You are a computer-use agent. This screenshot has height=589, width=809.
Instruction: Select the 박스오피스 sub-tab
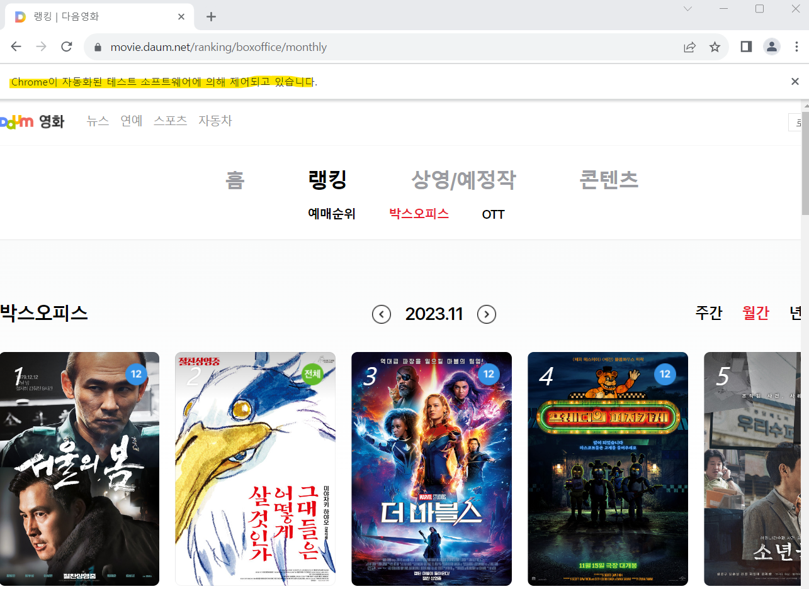[419, 214]
